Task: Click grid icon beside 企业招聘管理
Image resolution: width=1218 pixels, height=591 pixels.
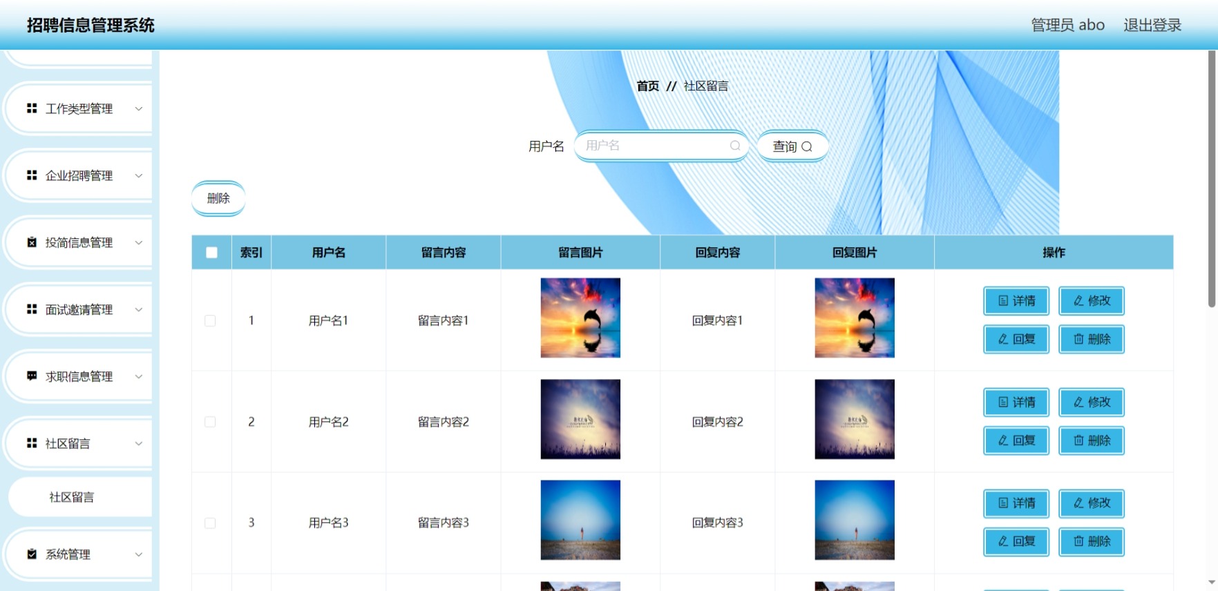Action: pyautogui.click(x=32, y=175)
